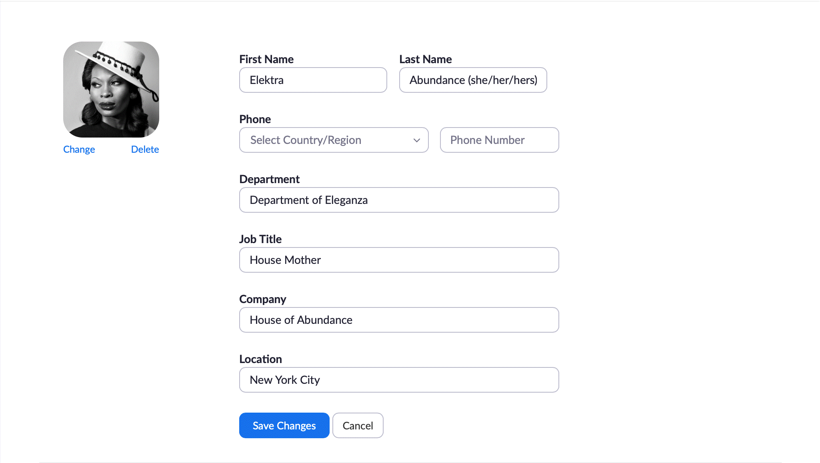Click the Department input field

399,200
